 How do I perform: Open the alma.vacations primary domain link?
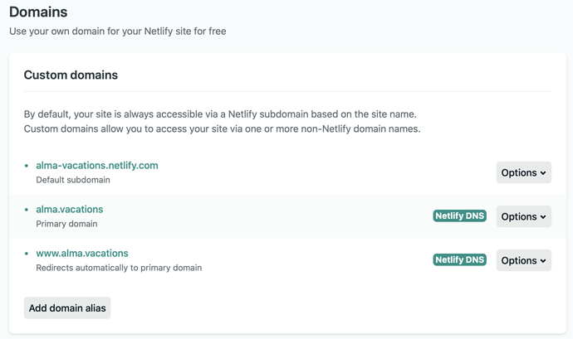coord(70,210)
